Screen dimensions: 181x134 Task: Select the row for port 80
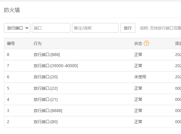[x=93, y=122]
